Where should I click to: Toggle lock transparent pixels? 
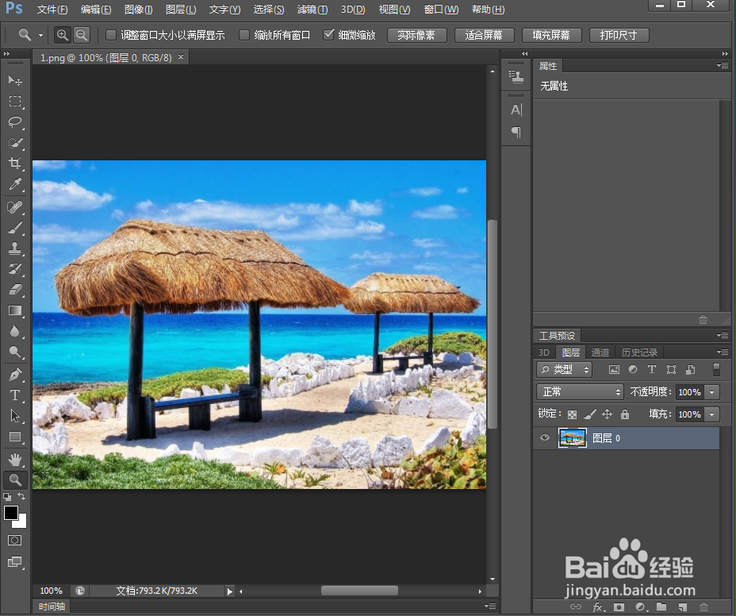tap(572, 414)
